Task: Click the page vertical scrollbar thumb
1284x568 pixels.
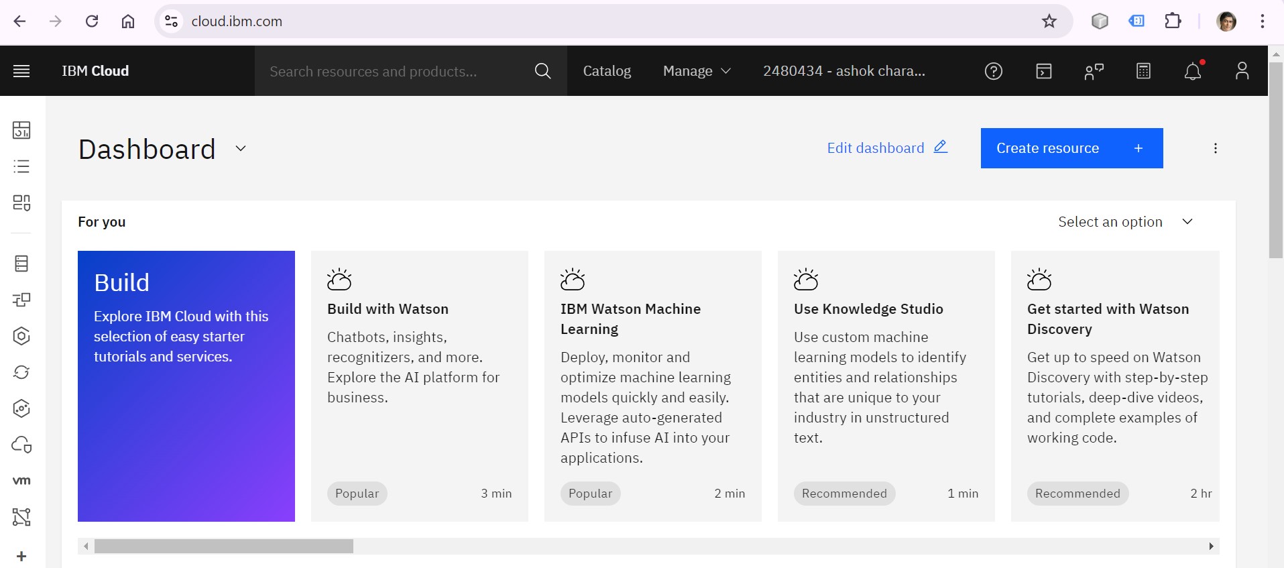Action: (x=1276, y=160)
